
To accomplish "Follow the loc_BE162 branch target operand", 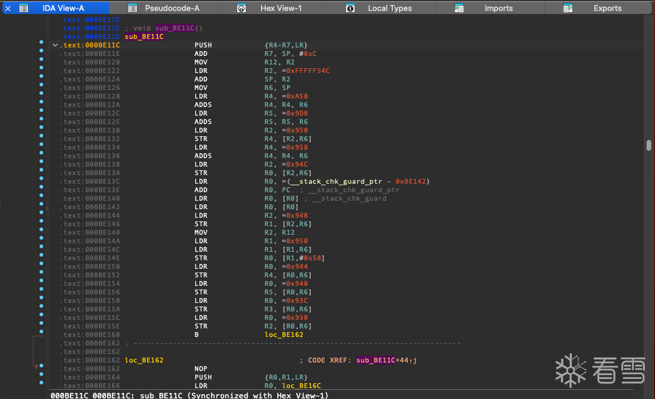I will [283, 335].
